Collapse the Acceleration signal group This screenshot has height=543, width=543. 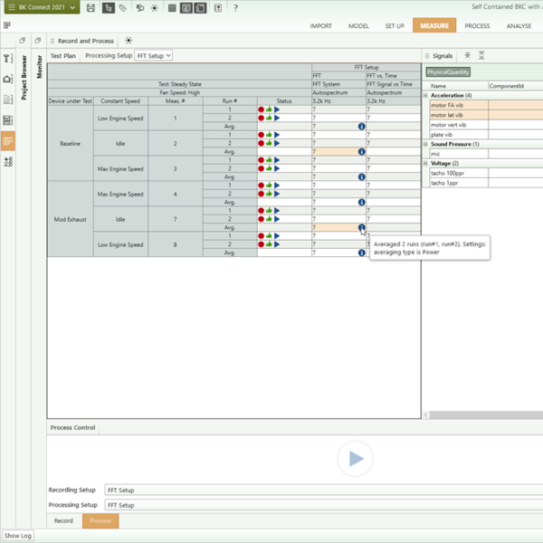pos(426,95)
